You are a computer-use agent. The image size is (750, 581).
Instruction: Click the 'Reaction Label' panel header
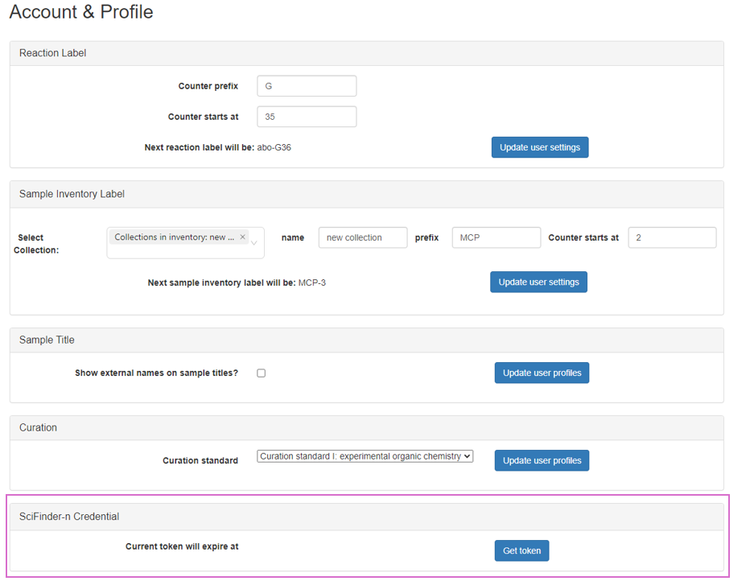tap(53, 53)
